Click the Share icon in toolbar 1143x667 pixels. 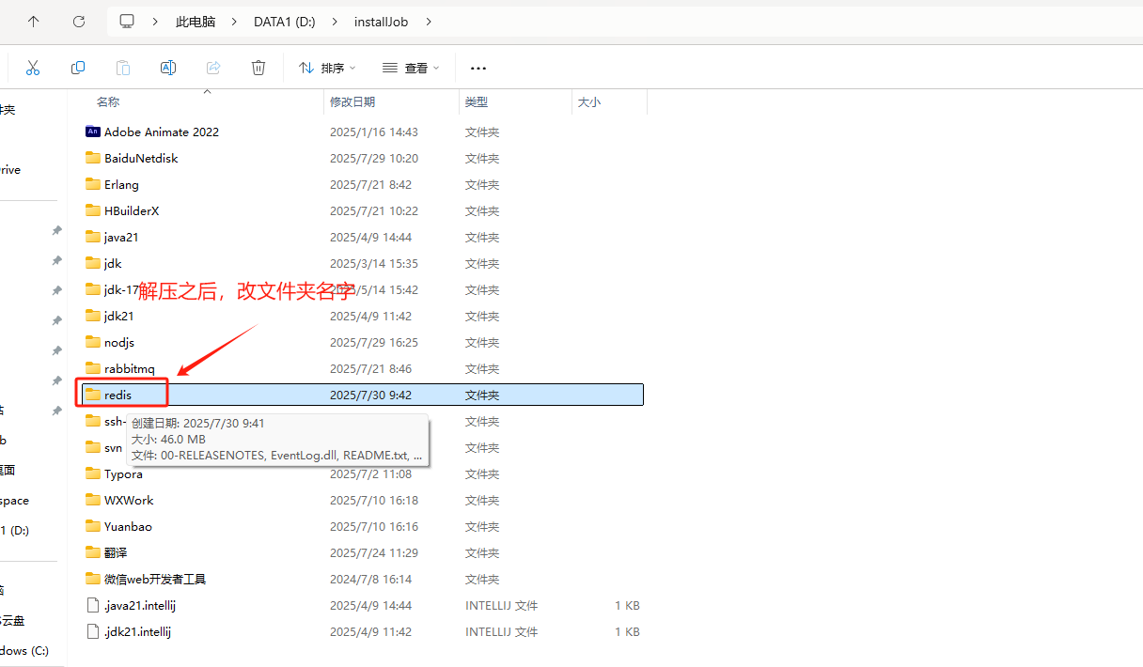213,68
